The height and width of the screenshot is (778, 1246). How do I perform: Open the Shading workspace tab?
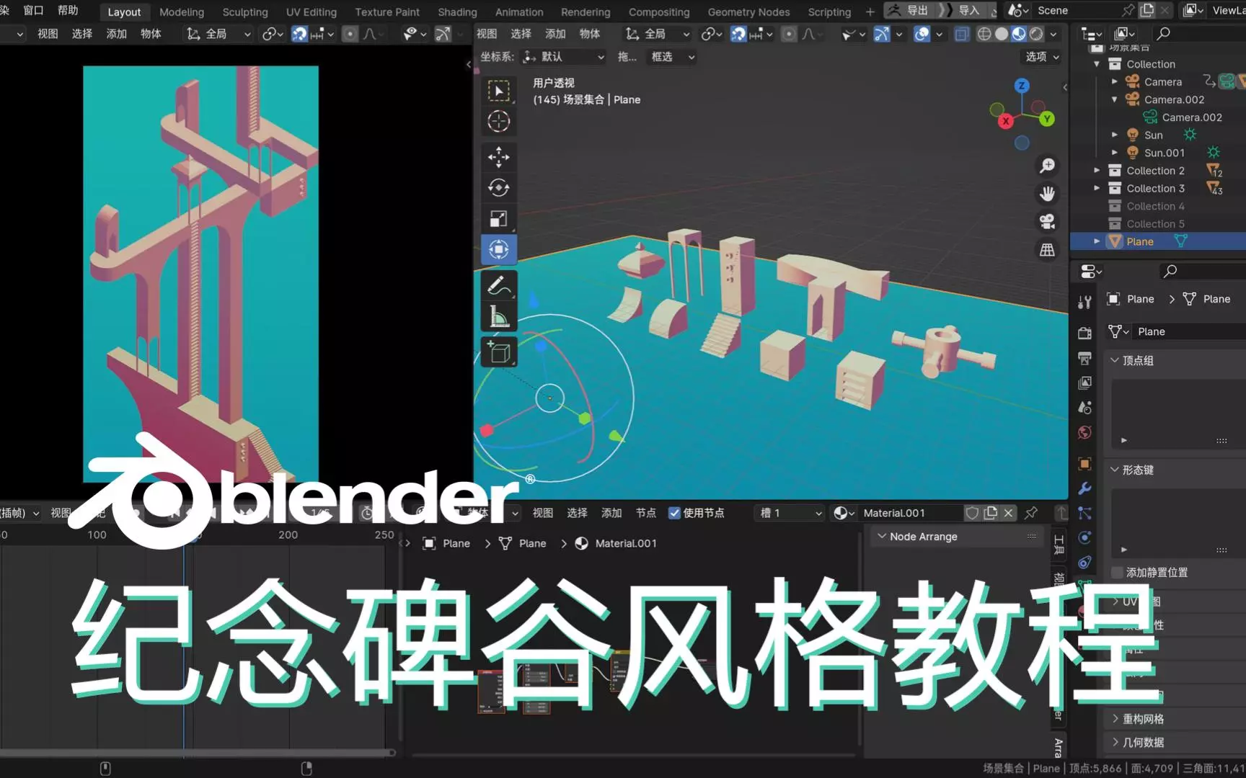point(457,12)
